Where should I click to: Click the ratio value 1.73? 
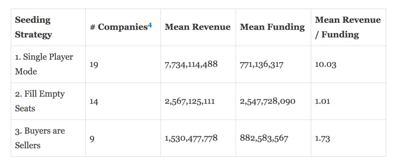pyautogui.click(x=322, y=138)
